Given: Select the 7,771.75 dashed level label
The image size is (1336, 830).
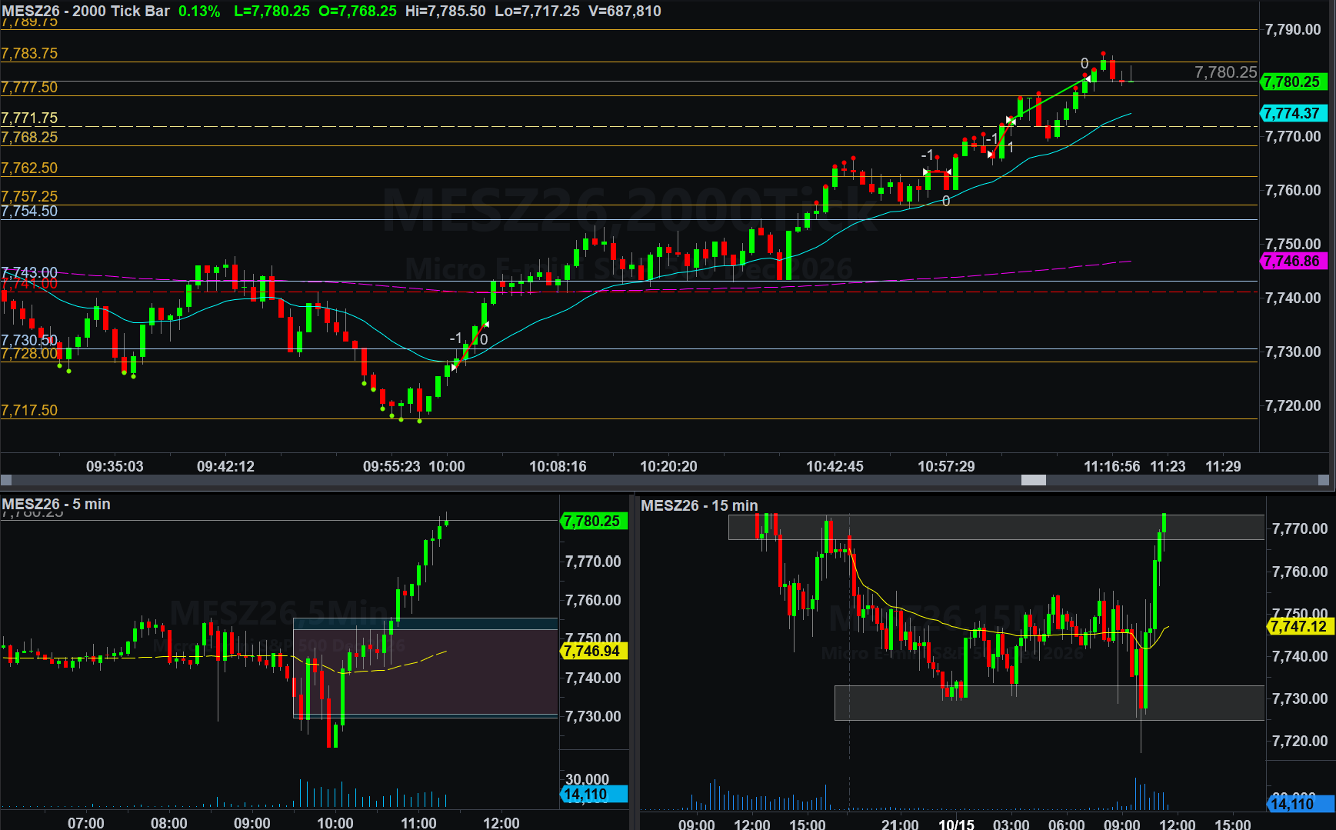Looking at the screenshot, I should (x=29, y=118).
